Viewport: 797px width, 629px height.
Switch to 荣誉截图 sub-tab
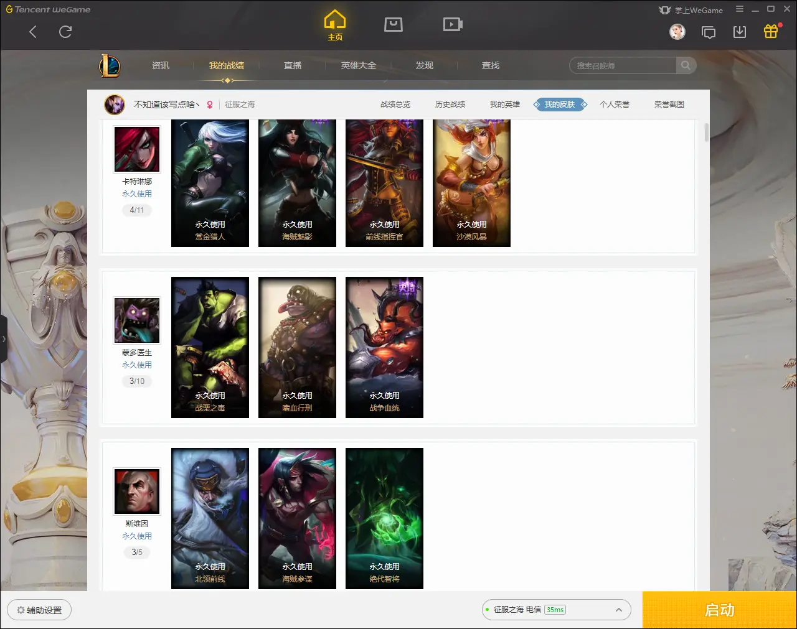click(x=669, y=105)
